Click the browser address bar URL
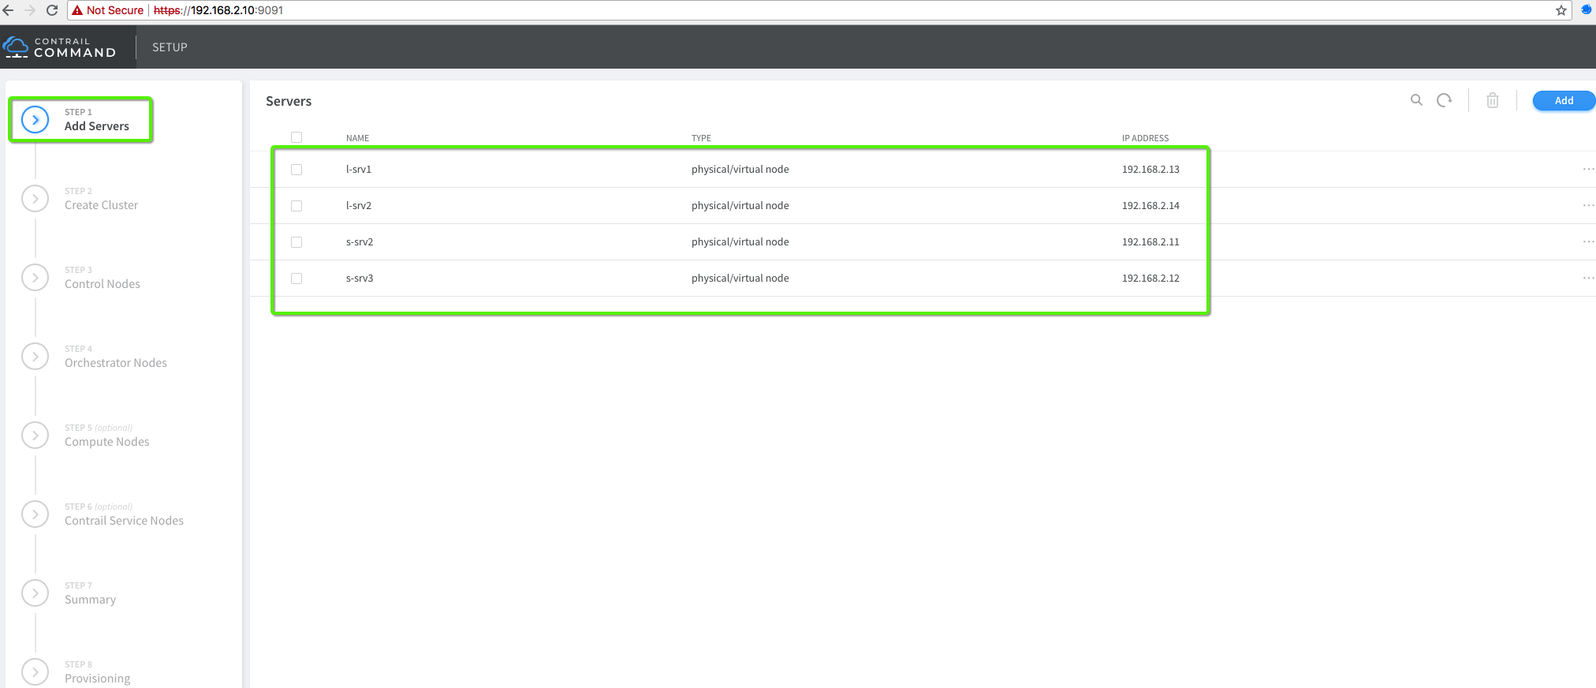This screenshot has width=1596, height=688. click(x=218, y=10)
